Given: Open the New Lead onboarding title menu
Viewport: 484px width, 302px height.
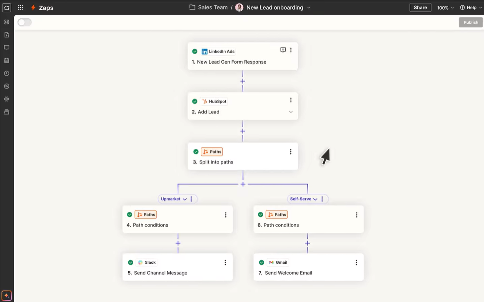Looking at the screenshot, I should tap(308, 7).
